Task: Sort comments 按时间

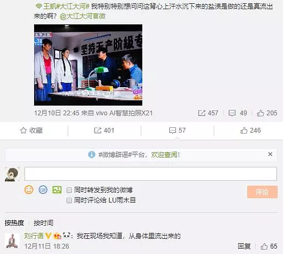Action: coord(43,223)
